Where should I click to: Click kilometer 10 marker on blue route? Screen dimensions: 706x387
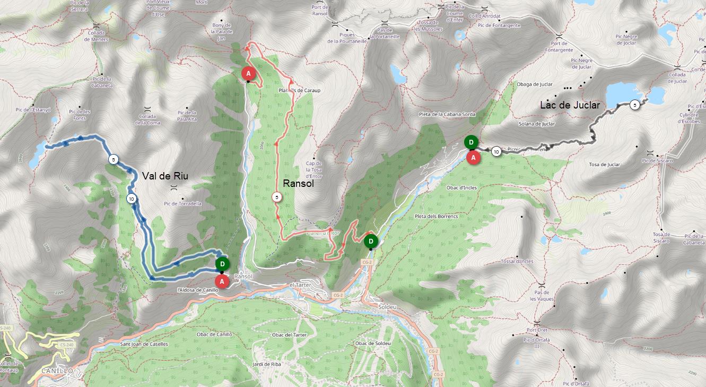pyautogui.click(x=130, y=199)
